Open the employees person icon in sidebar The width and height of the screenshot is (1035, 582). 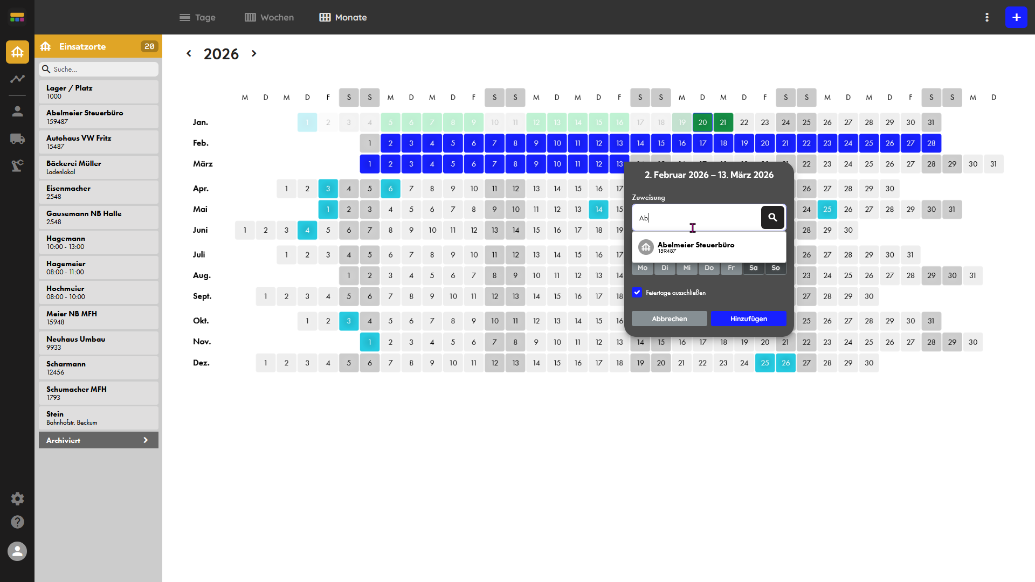coord(17,112)
